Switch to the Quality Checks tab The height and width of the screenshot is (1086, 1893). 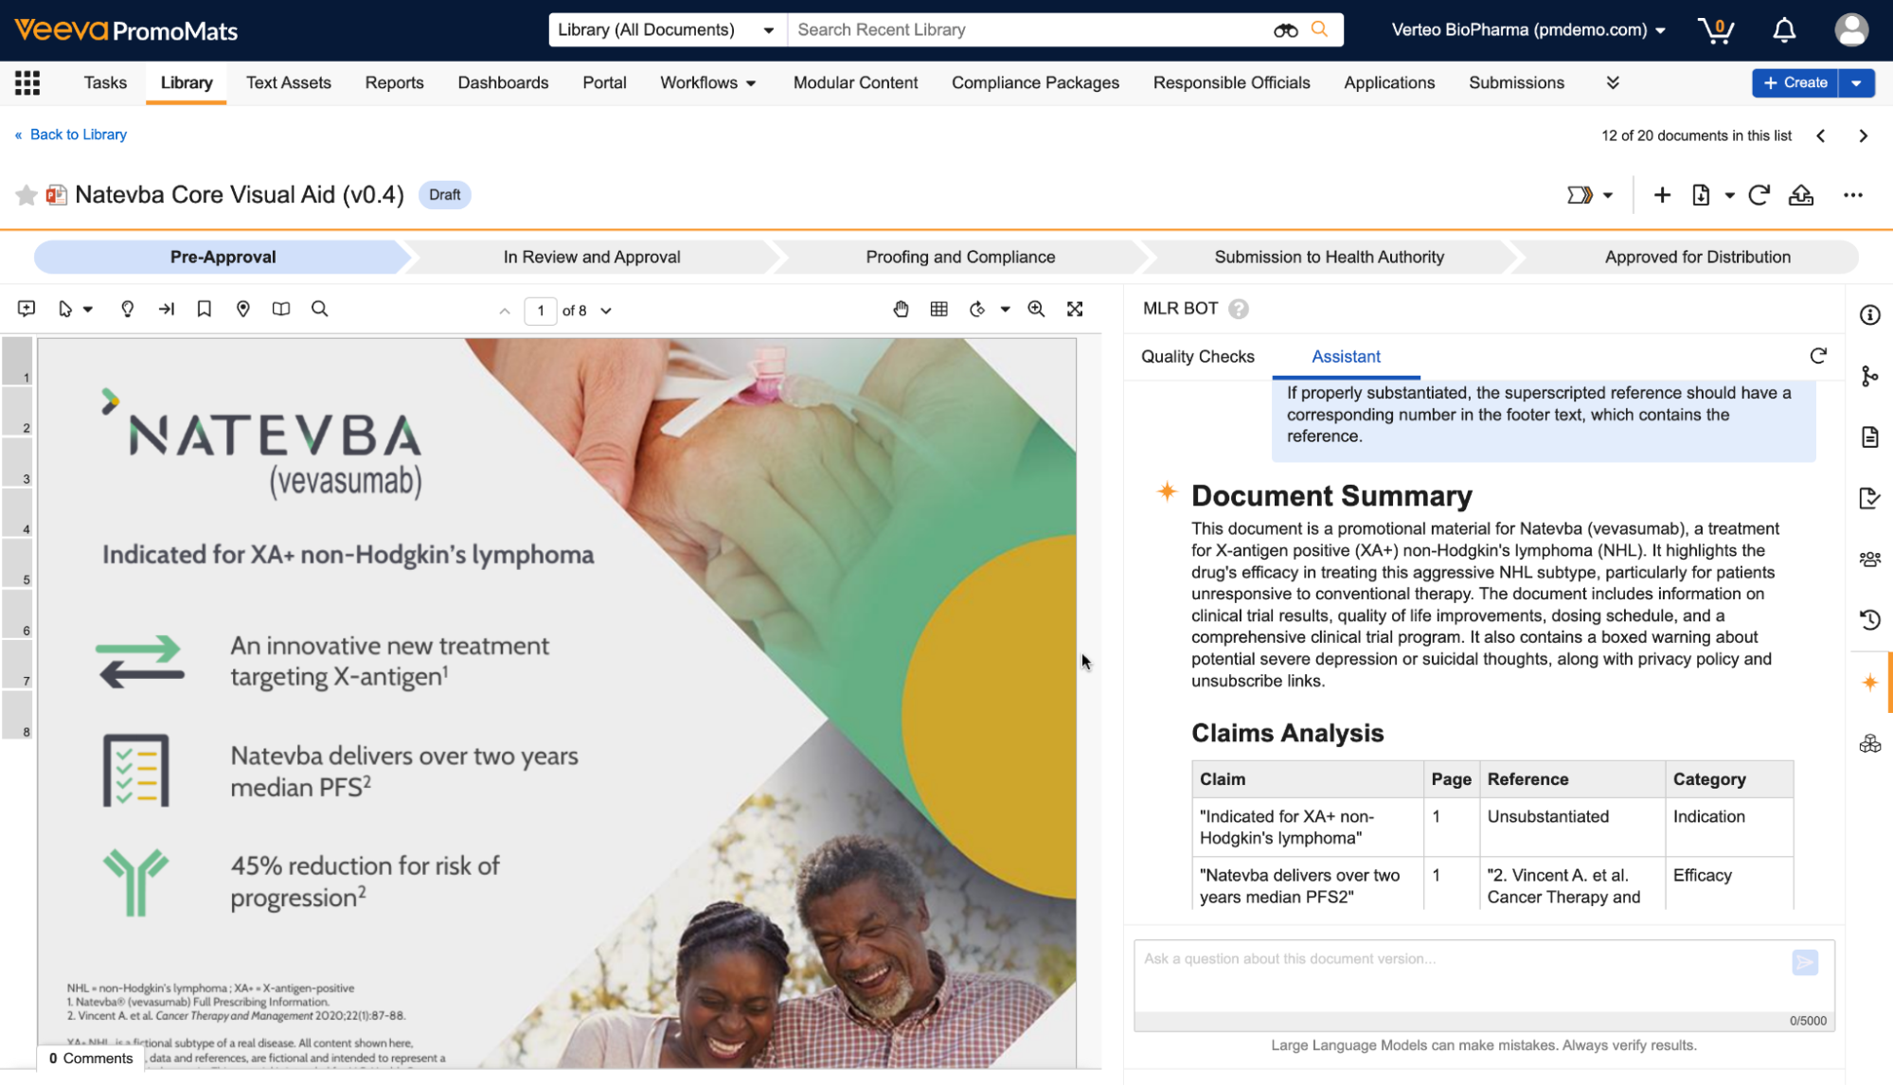tap(1197, 357)
